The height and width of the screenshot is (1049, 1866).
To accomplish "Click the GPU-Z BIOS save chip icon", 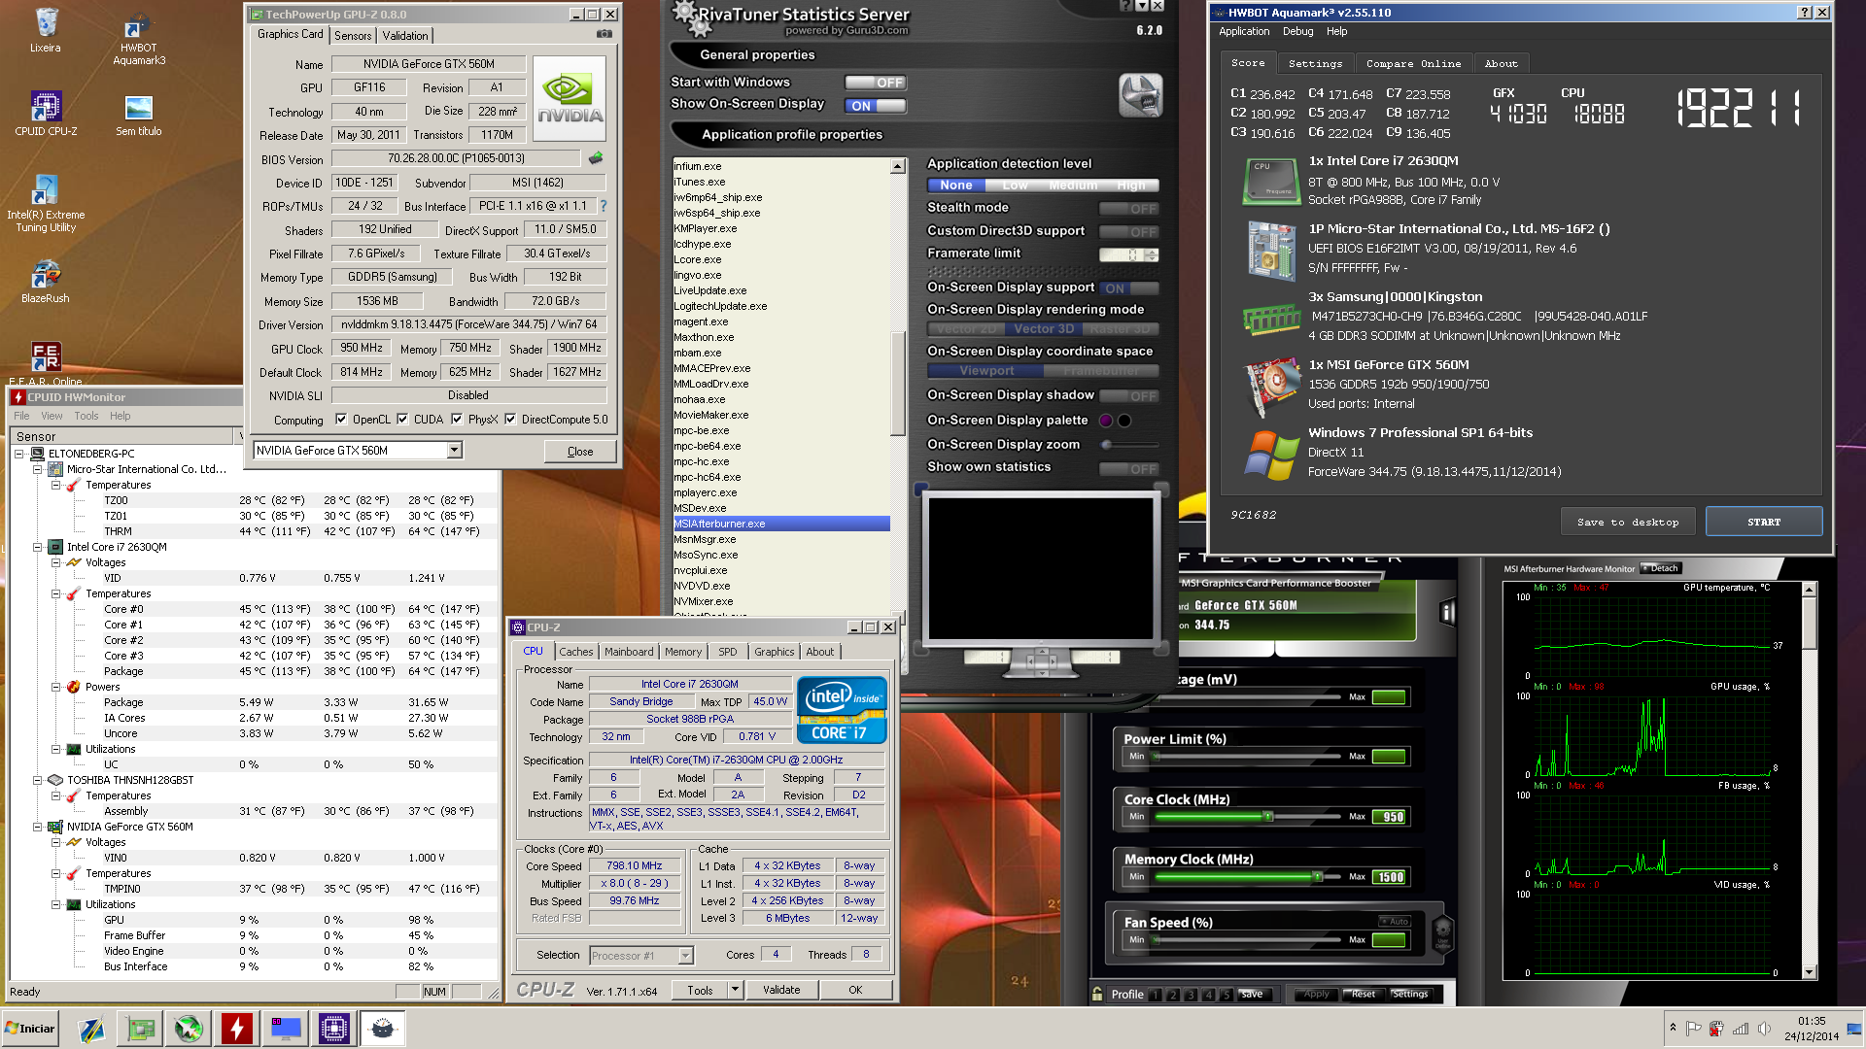I will pyautogui.click(x=596, y=158).
